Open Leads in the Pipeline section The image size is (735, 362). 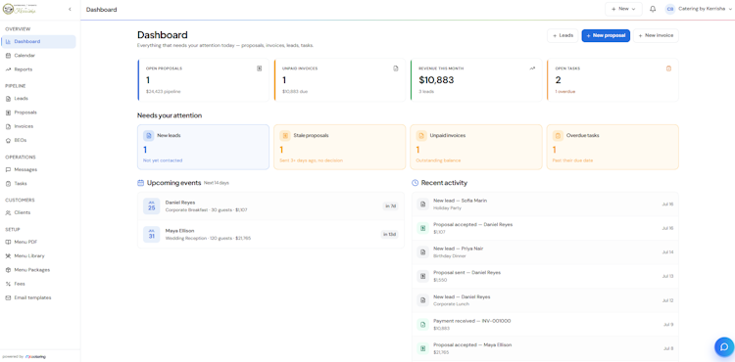coord(38,99)
